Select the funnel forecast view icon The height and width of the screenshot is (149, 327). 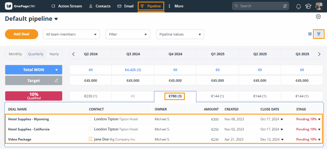pos(318,34)
